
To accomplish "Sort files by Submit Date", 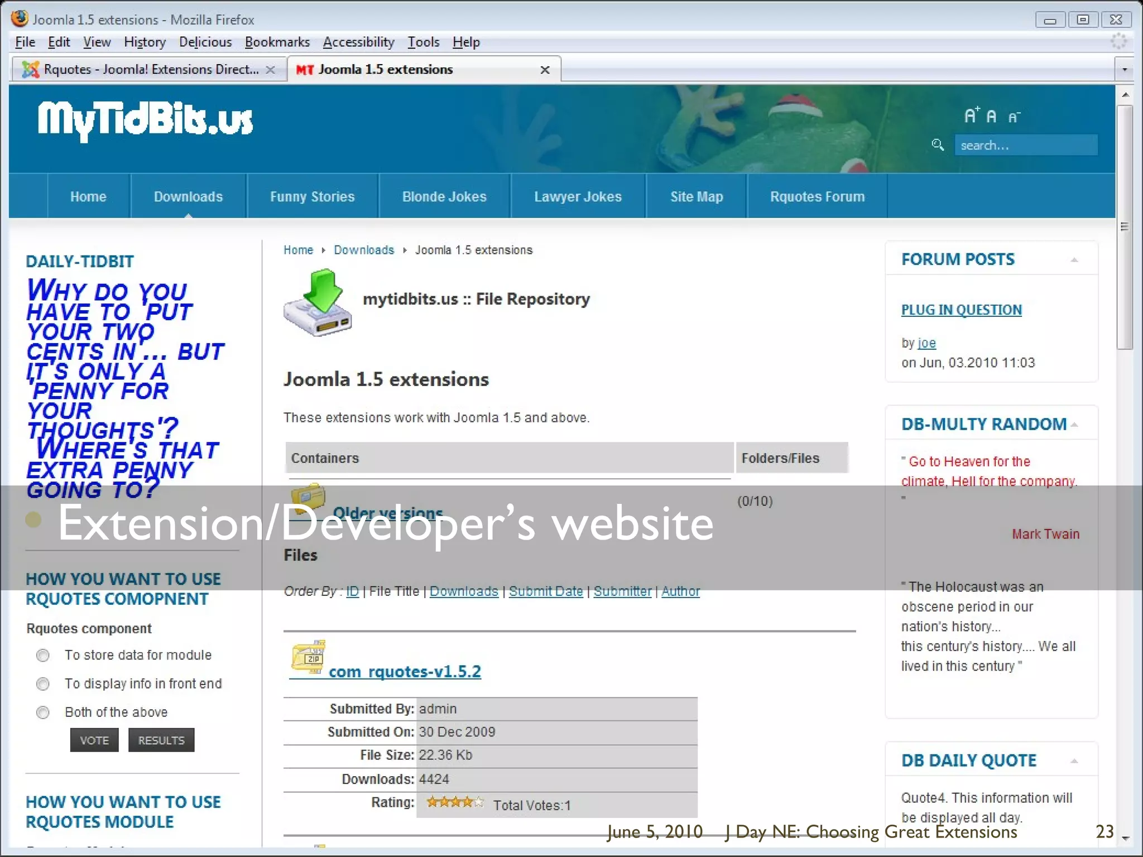I will [546, 591].
